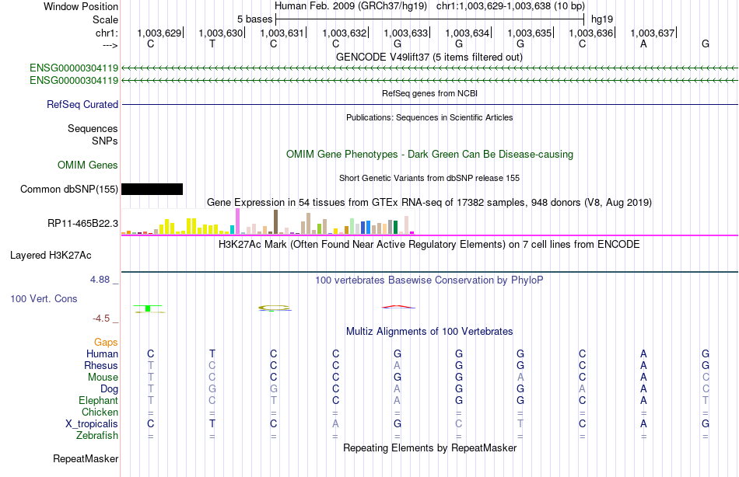Image resolution: width=739 pixels, height=477 pixels.
Task: Click the Common dbSNP(155) label
Action: coord(68,190)
